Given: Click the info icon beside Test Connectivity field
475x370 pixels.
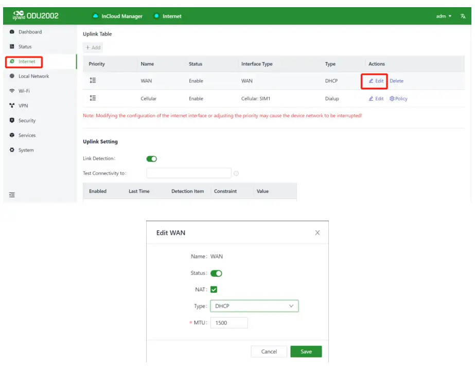Looking at the screenshot, I should coord(236,173).
